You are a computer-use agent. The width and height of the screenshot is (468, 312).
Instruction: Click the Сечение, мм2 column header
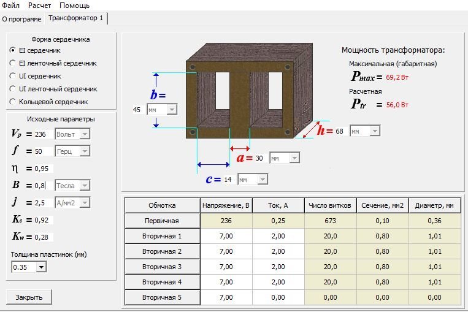[382, 205]
